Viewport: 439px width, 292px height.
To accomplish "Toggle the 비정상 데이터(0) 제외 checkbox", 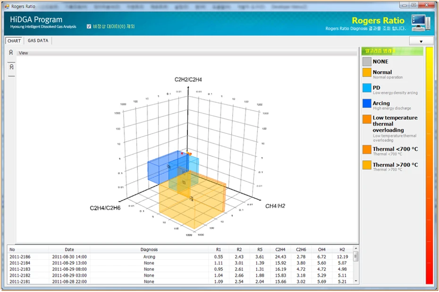I will (x=89, y=26).
